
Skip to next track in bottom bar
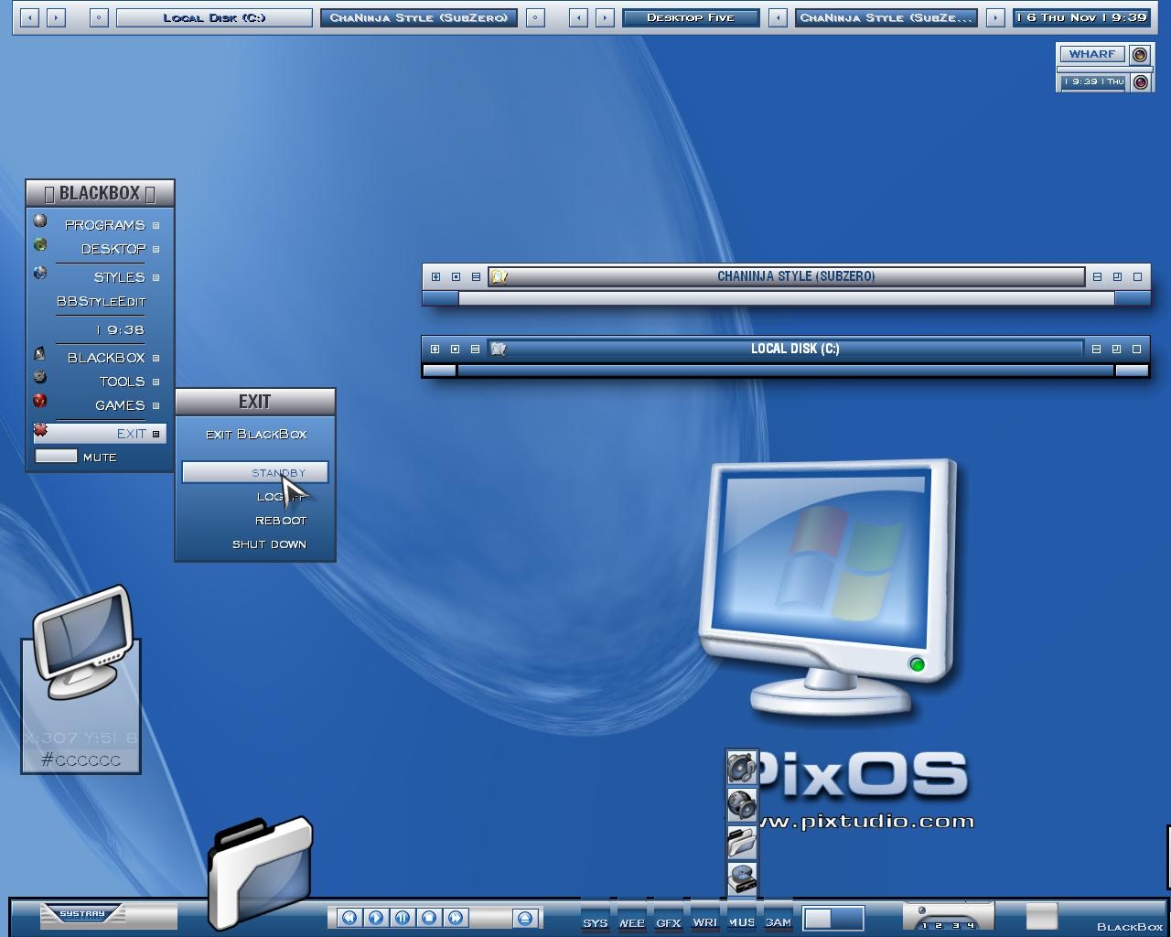click(455, 917)
